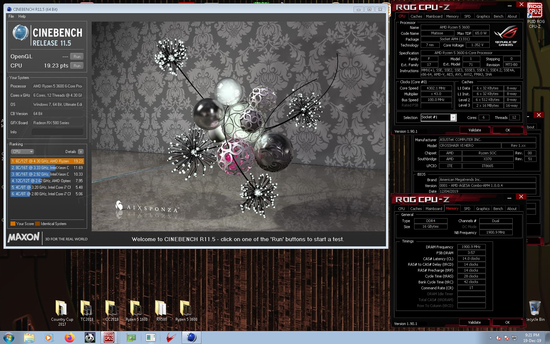Open the RX580 desktop folder
The height and width of the screenshot is (344, 550).
[x=161, y=311]
